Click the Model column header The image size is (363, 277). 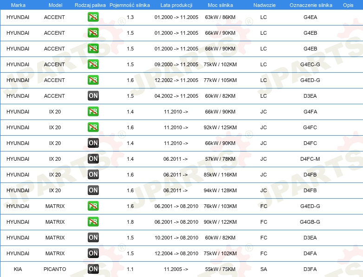click(x=55, y=5)
